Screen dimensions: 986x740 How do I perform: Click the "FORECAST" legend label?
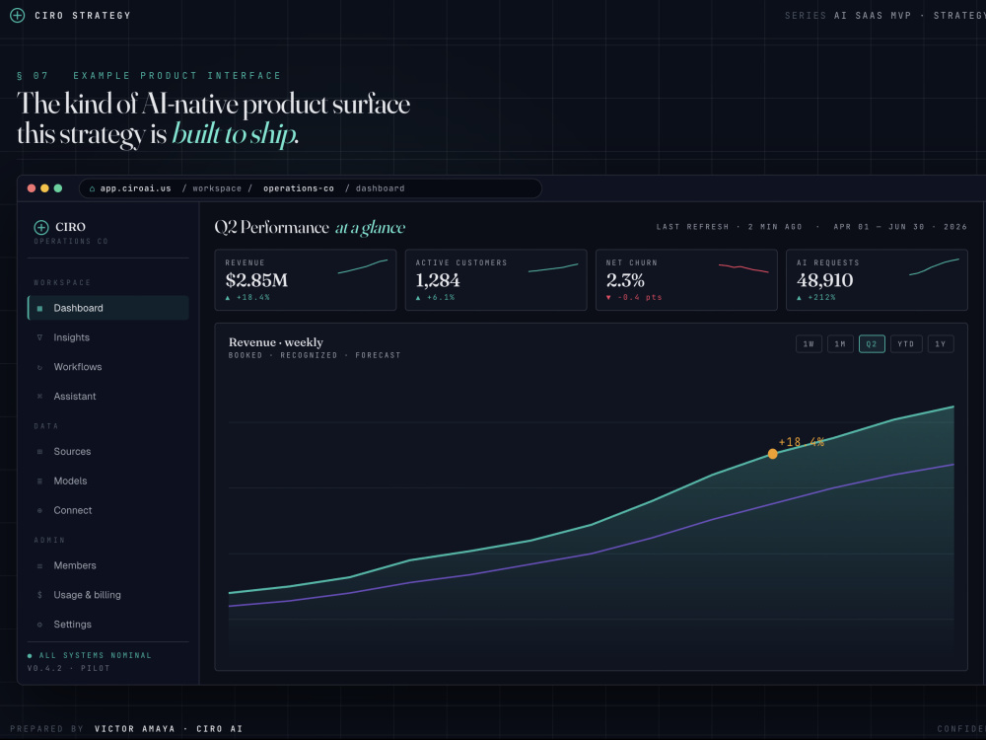click(x=378, y=356)
